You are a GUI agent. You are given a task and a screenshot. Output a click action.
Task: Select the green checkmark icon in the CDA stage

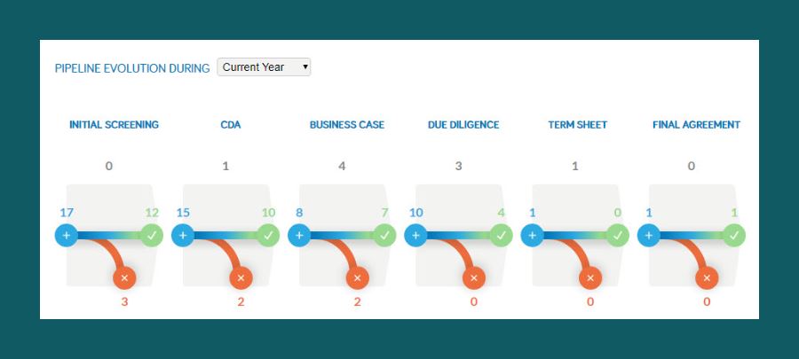268,236
